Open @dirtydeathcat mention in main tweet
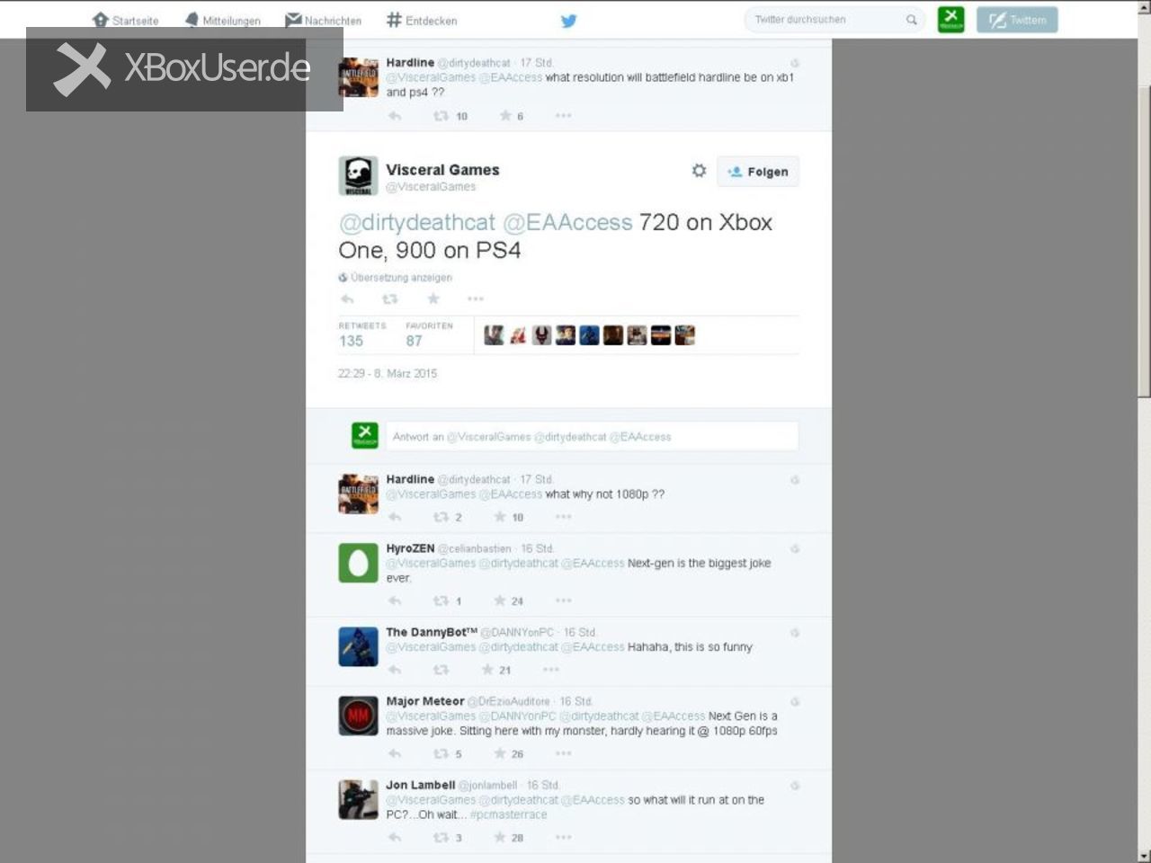1151x863 pixels. click(x=417, y=222)
